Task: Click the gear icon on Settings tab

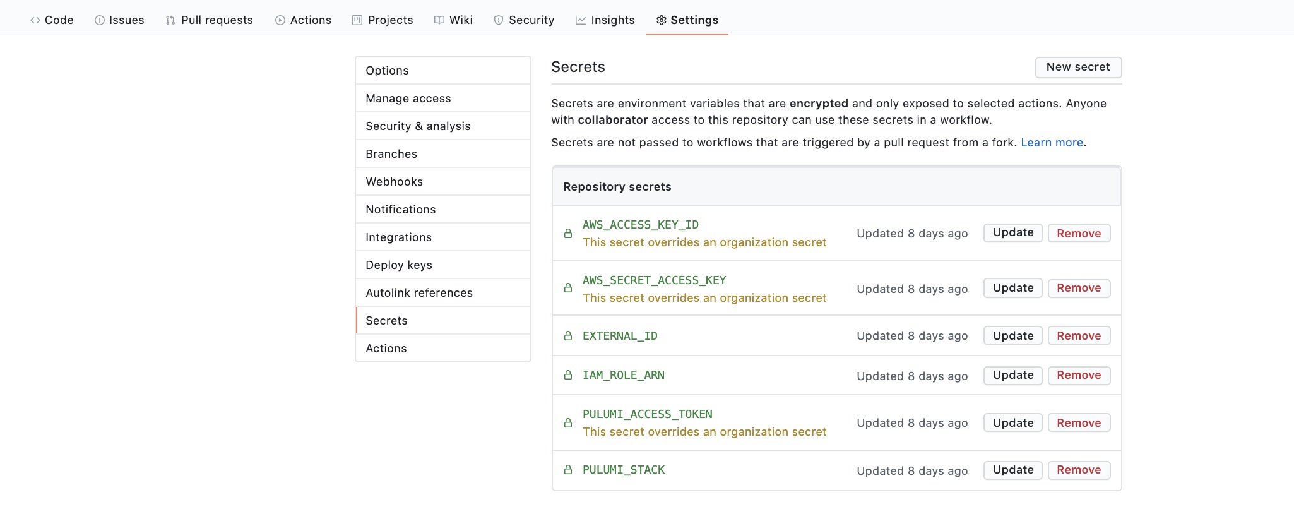Action: coord(661,20)
